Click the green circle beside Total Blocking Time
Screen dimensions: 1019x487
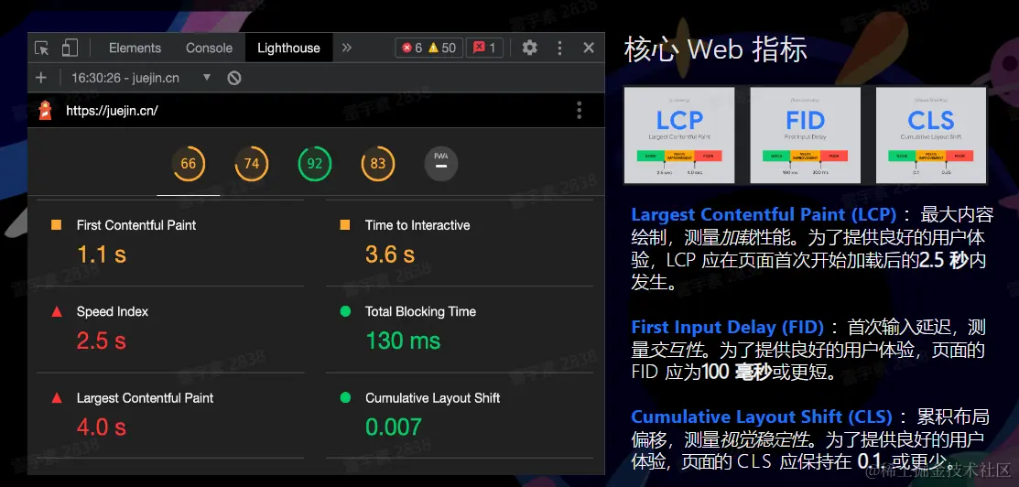(x=345, y=311)
